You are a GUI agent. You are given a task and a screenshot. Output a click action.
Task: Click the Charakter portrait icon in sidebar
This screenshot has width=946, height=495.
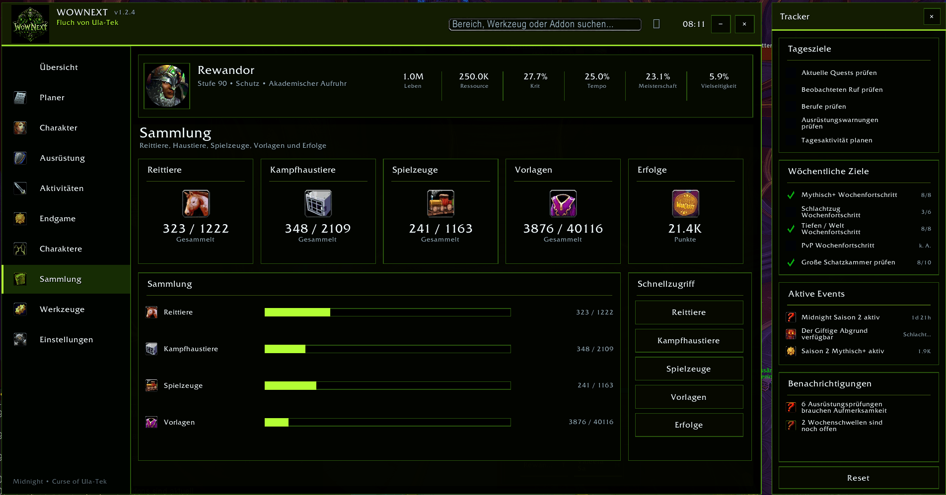20,128
